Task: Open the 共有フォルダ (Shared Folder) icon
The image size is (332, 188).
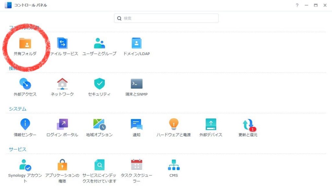Action: coord(25,44)
